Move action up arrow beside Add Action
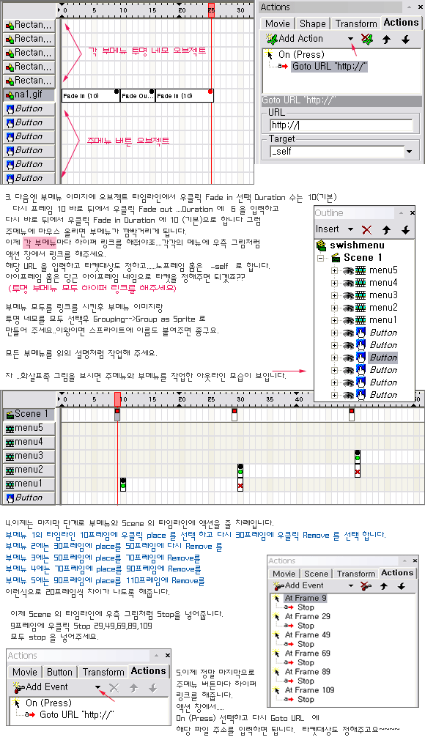The height and width of the screenshot is (740, 425). click(386, 40)
